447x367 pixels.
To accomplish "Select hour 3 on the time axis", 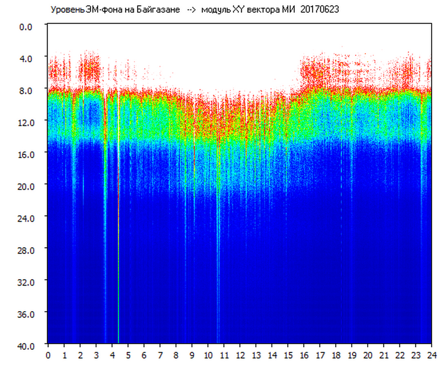I will click(96, 355).
